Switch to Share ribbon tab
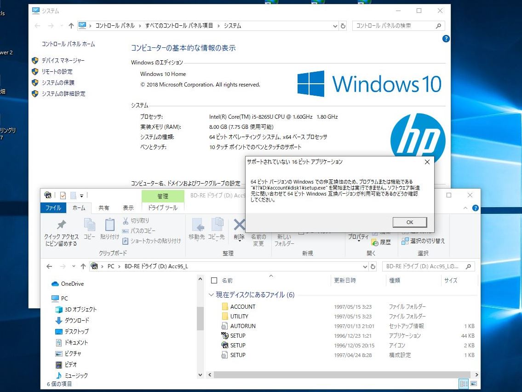Screen dimensions: 522x392 coord(103,208)
